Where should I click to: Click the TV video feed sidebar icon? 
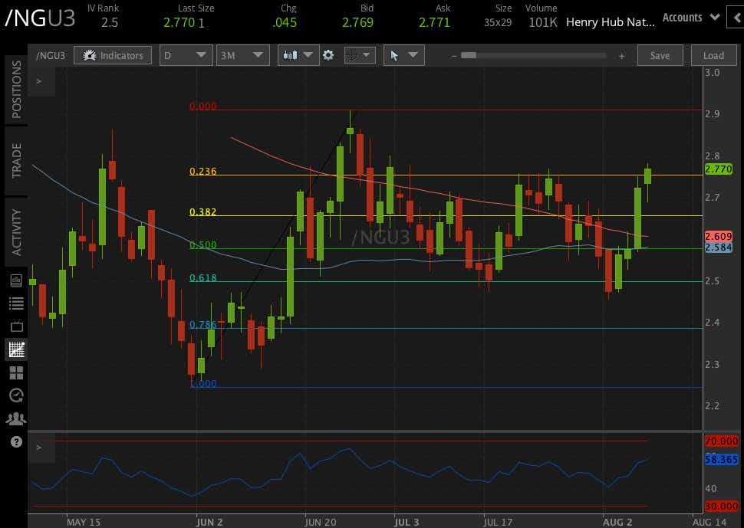(x=16, y=326)
